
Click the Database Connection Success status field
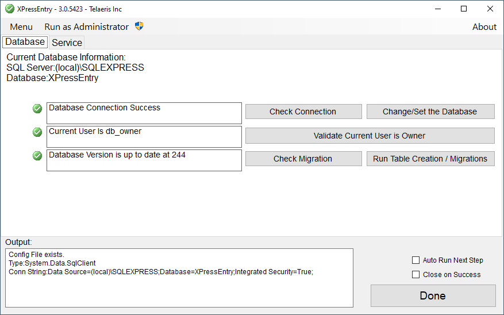144,113
